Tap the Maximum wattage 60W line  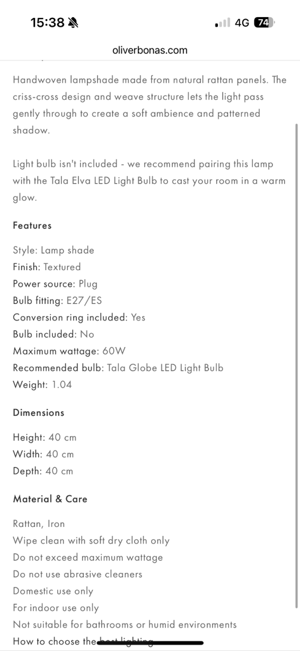click(x=69, y=351)
